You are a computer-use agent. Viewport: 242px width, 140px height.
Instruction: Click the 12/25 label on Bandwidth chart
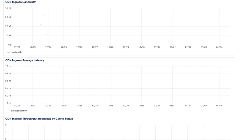[64, 47]
